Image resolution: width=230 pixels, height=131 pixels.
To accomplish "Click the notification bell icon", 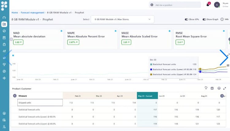I will tap(208, 5).
